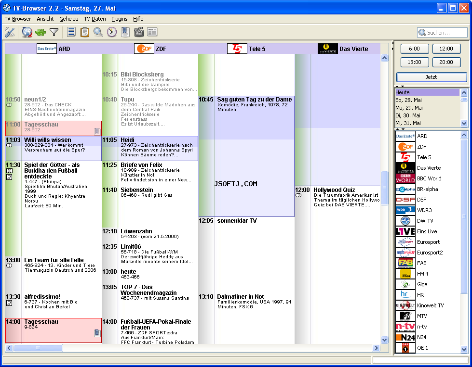
Task: Select DW-TV in the channel list
Action: click(x=428, y=221)
